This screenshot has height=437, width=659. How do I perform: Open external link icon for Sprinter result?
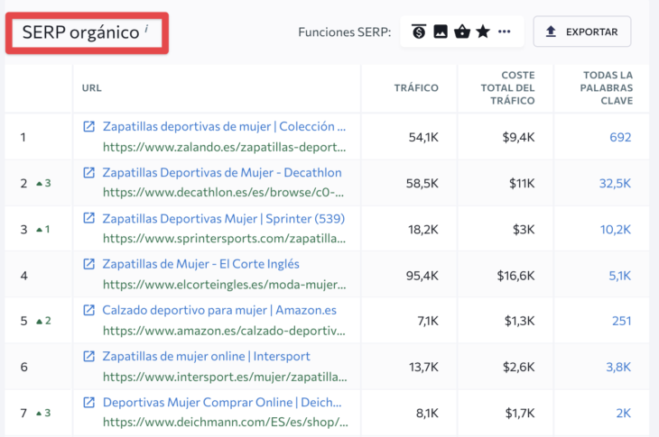click(88, 218)
